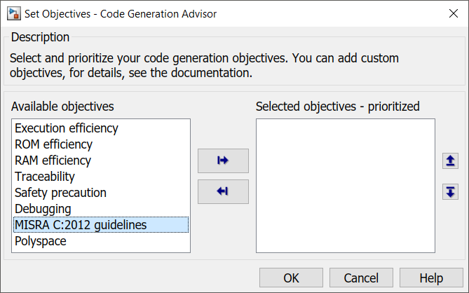Click the Available objectives label
The height and width of the screenshot is (293, 469).
click(x=62, y=107)
